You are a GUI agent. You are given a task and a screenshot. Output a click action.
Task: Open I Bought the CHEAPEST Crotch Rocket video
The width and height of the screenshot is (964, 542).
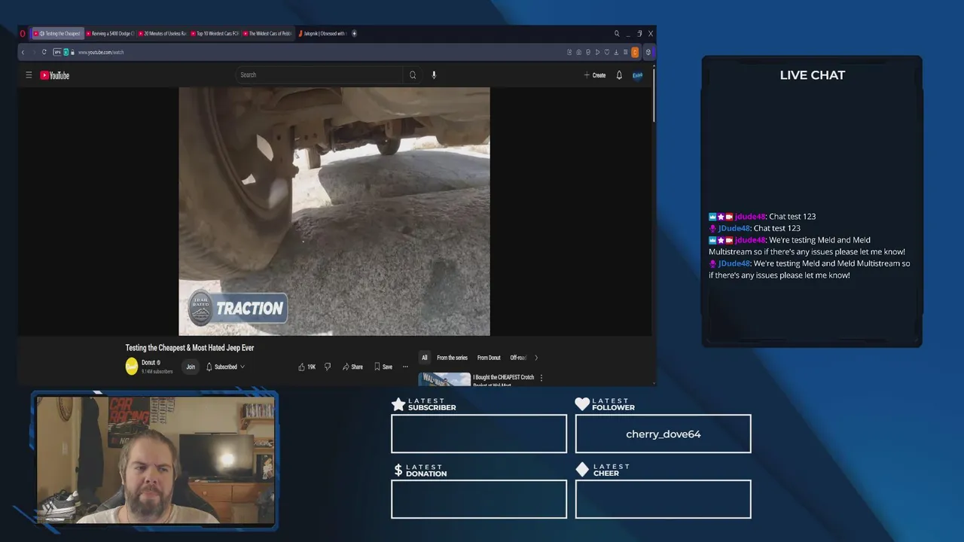503,380
